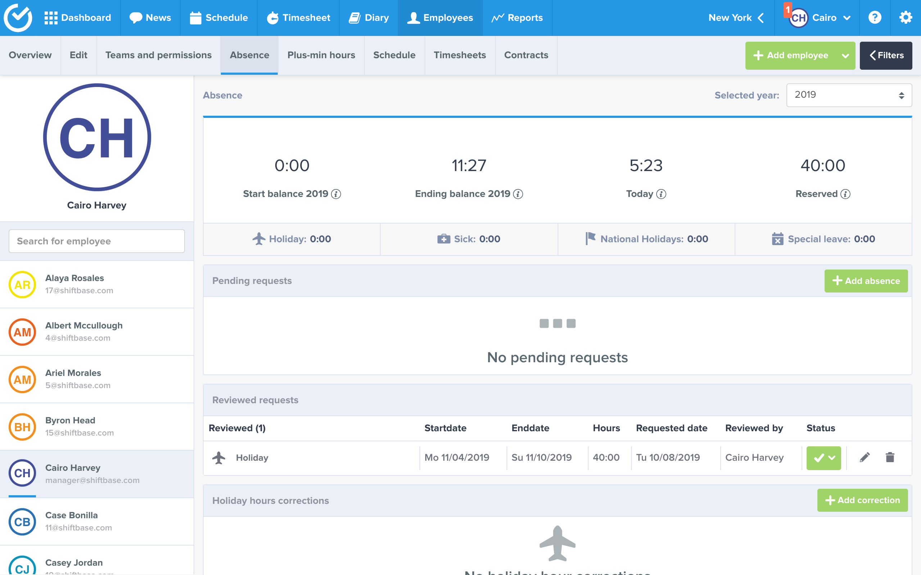Open the help question mark icon

click(x=875, y=18)
